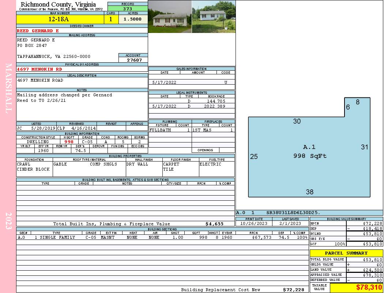Click roof material COMP SHGLS
This screenshot has height=293, width=384.
pyautogui.click(x=103, y=164)
